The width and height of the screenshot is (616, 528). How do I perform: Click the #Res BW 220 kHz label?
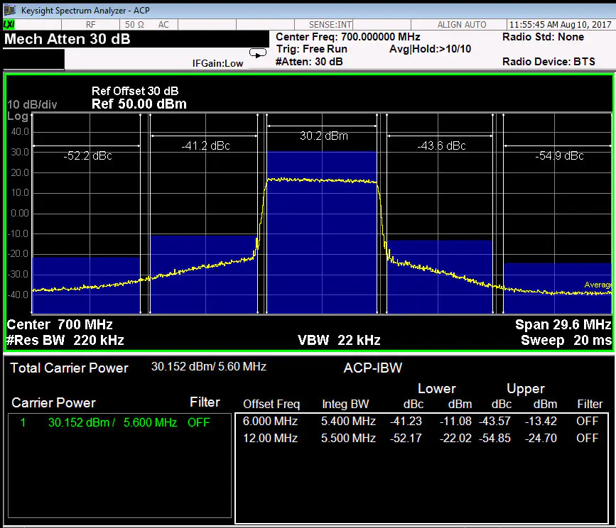65,340
